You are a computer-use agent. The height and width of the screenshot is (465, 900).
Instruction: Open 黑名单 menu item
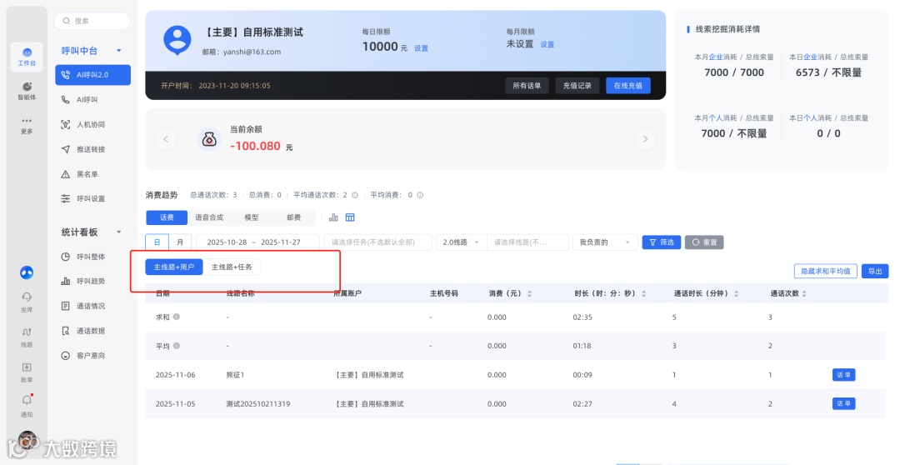[x=93, y=174]
